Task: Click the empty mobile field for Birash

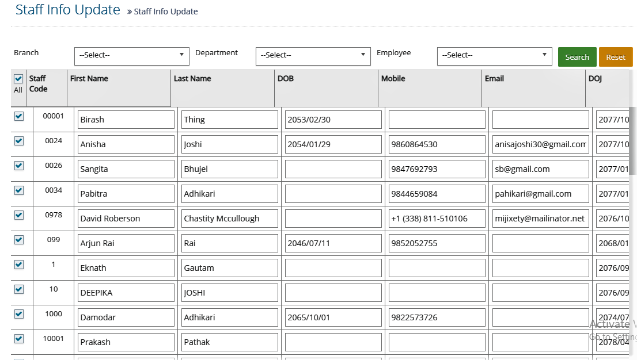Action: 437,120
